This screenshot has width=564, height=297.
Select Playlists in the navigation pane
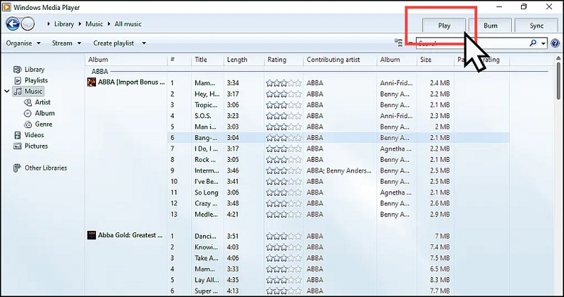36,81
